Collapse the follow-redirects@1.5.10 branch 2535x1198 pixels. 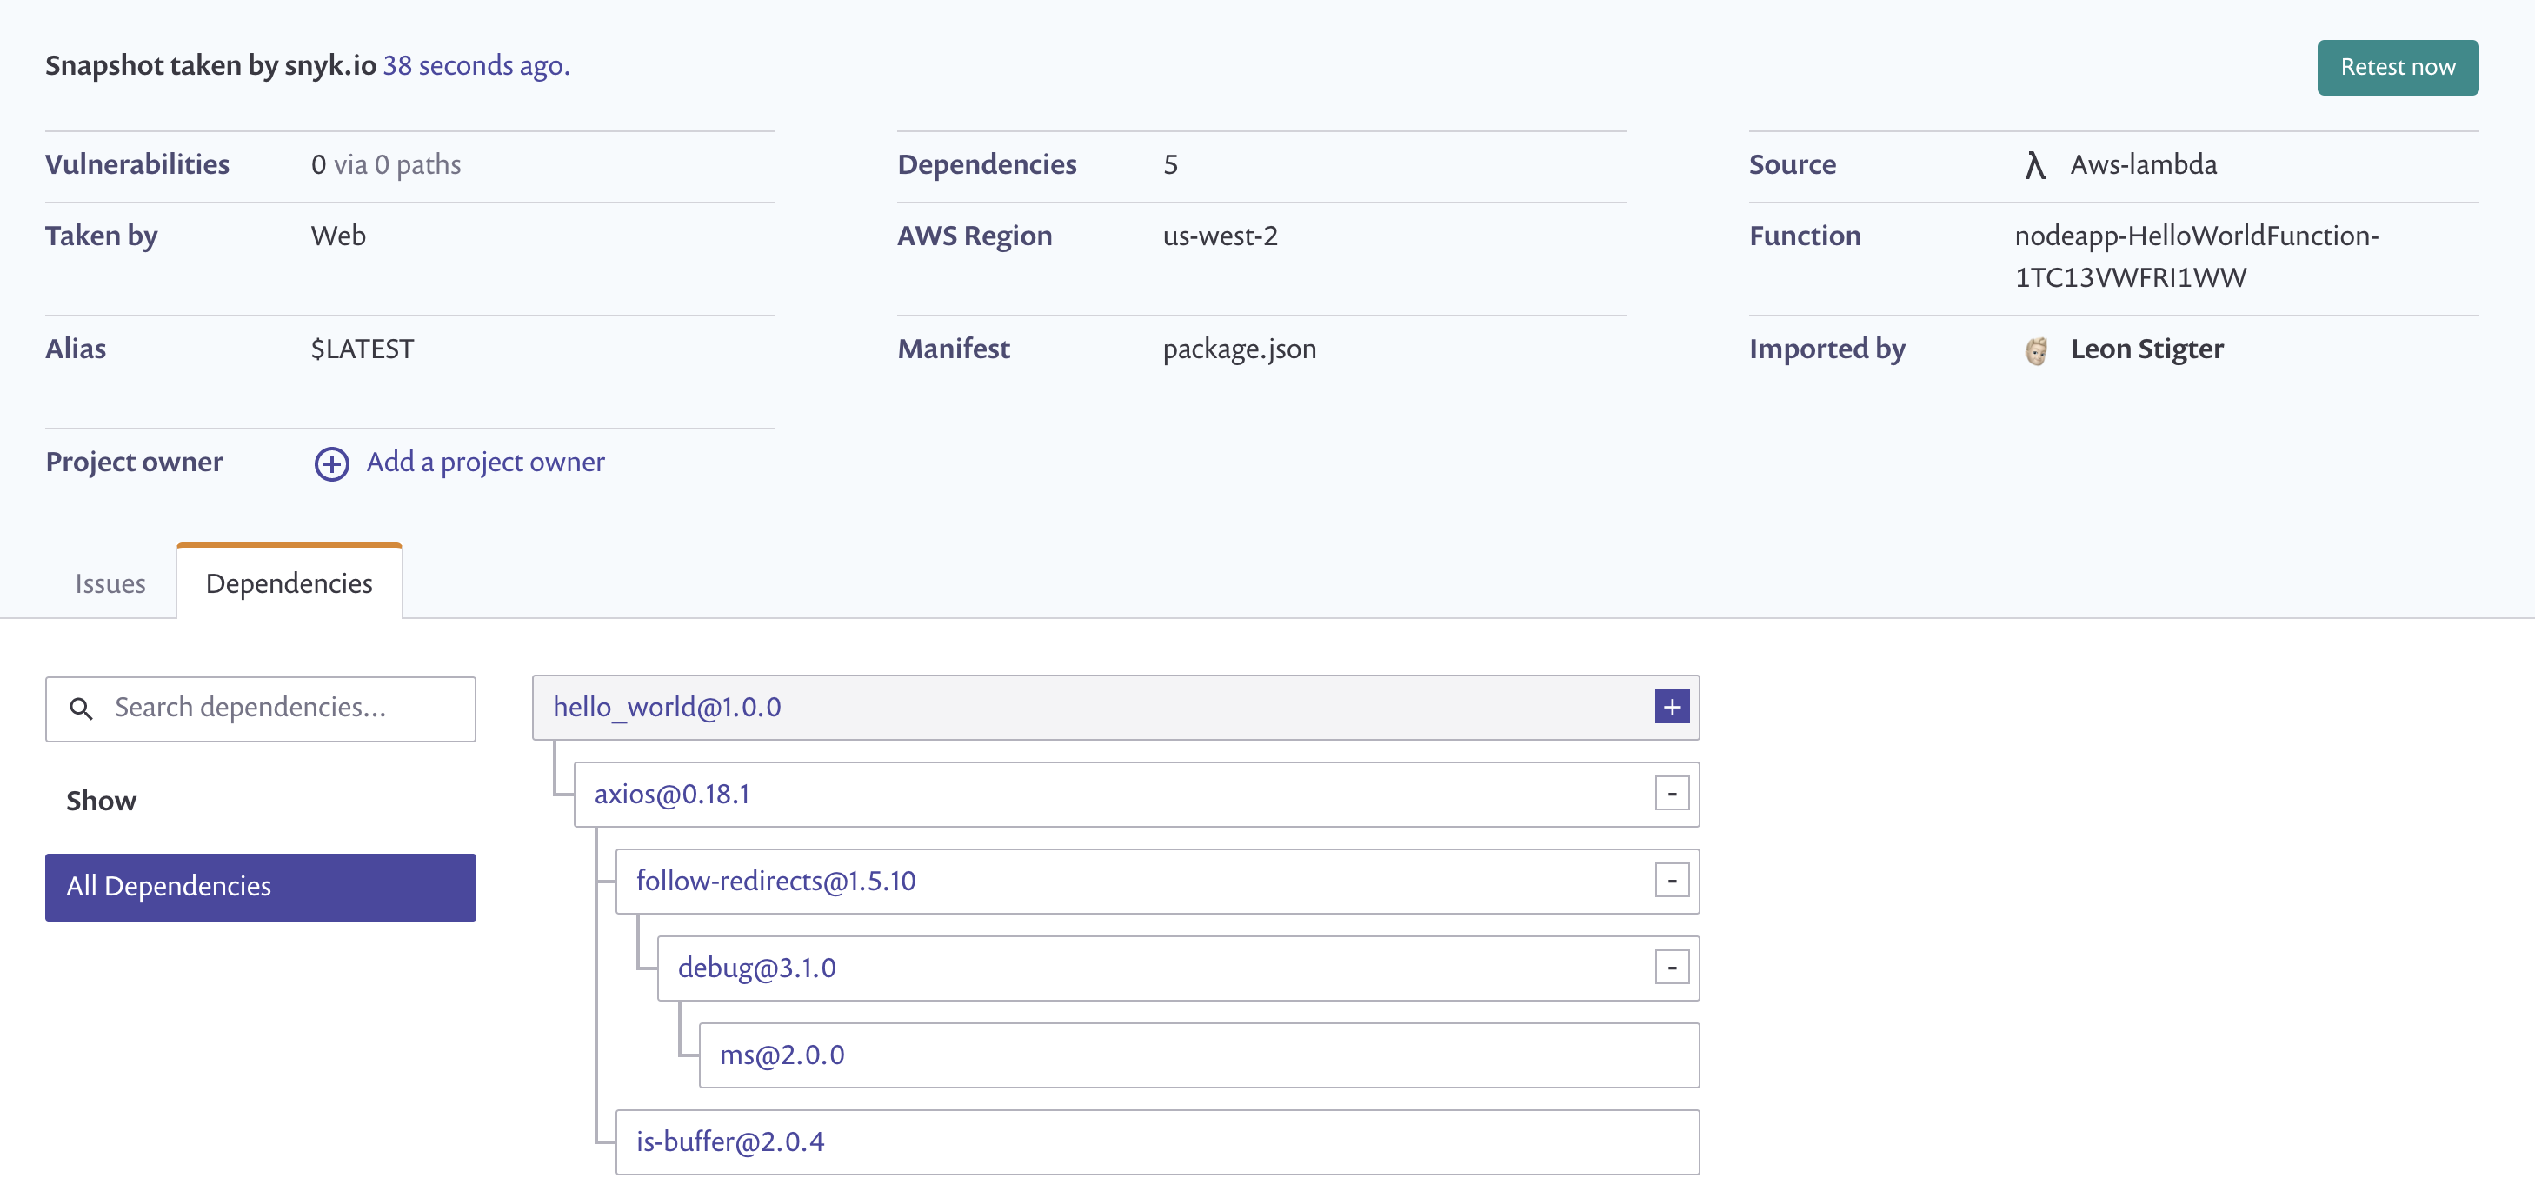[x=1671, y=880]
